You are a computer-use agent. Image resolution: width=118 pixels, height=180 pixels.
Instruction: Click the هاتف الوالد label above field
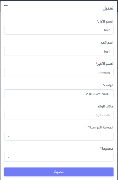pos(105,106)
